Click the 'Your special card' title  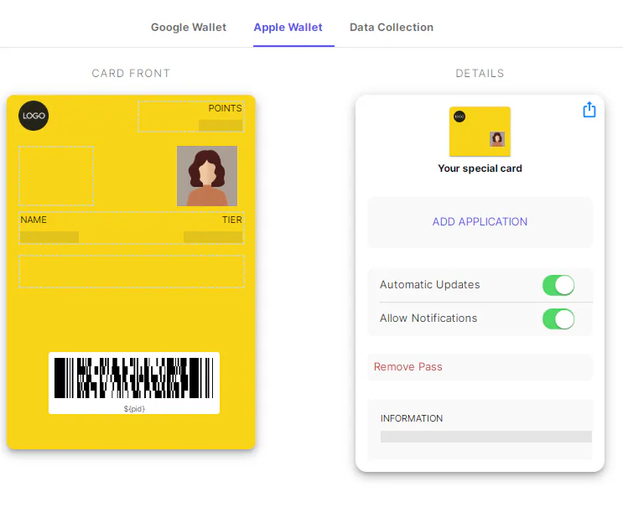pyautogui.click(x=480, y=168)
